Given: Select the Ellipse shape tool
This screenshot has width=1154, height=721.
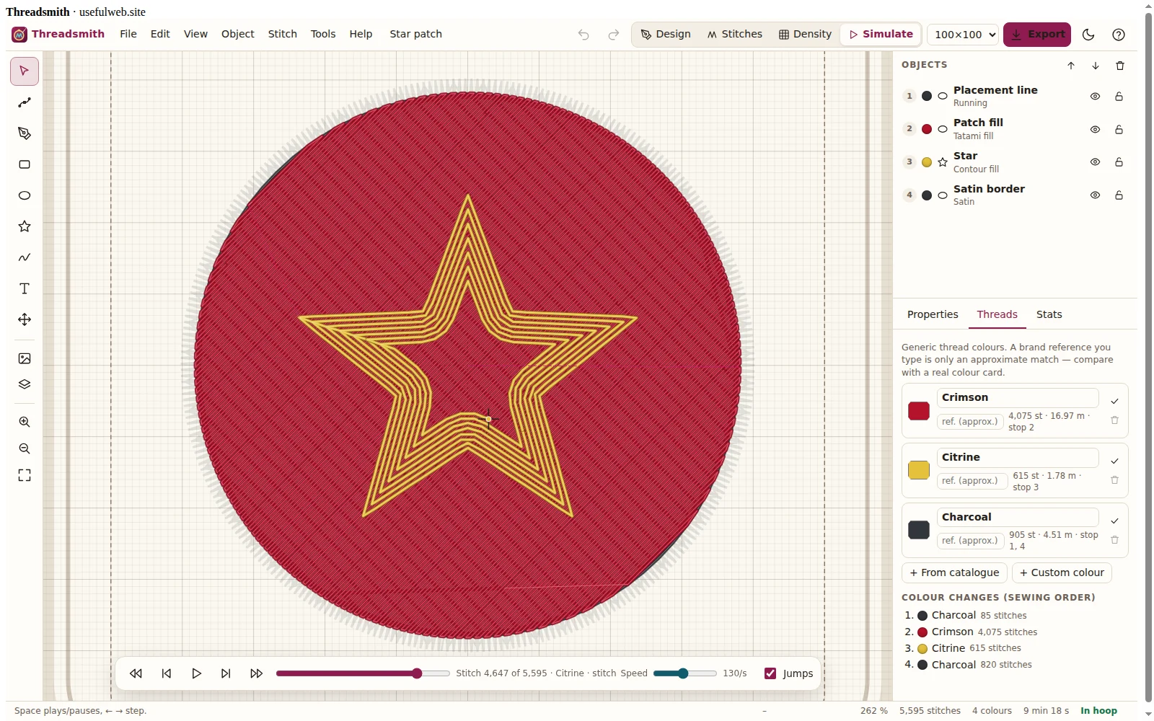Looking at the screenshot, I should (25, 195).
